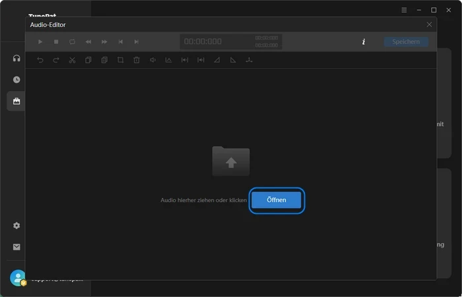Click the mail envelope icon in sidebar
The height and width of the screenshot is (297, 462).
tap(16, 247)
